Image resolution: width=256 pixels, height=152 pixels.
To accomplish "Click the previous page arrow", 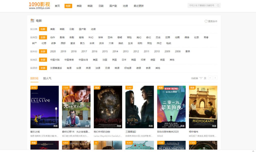I will point(210,78).
